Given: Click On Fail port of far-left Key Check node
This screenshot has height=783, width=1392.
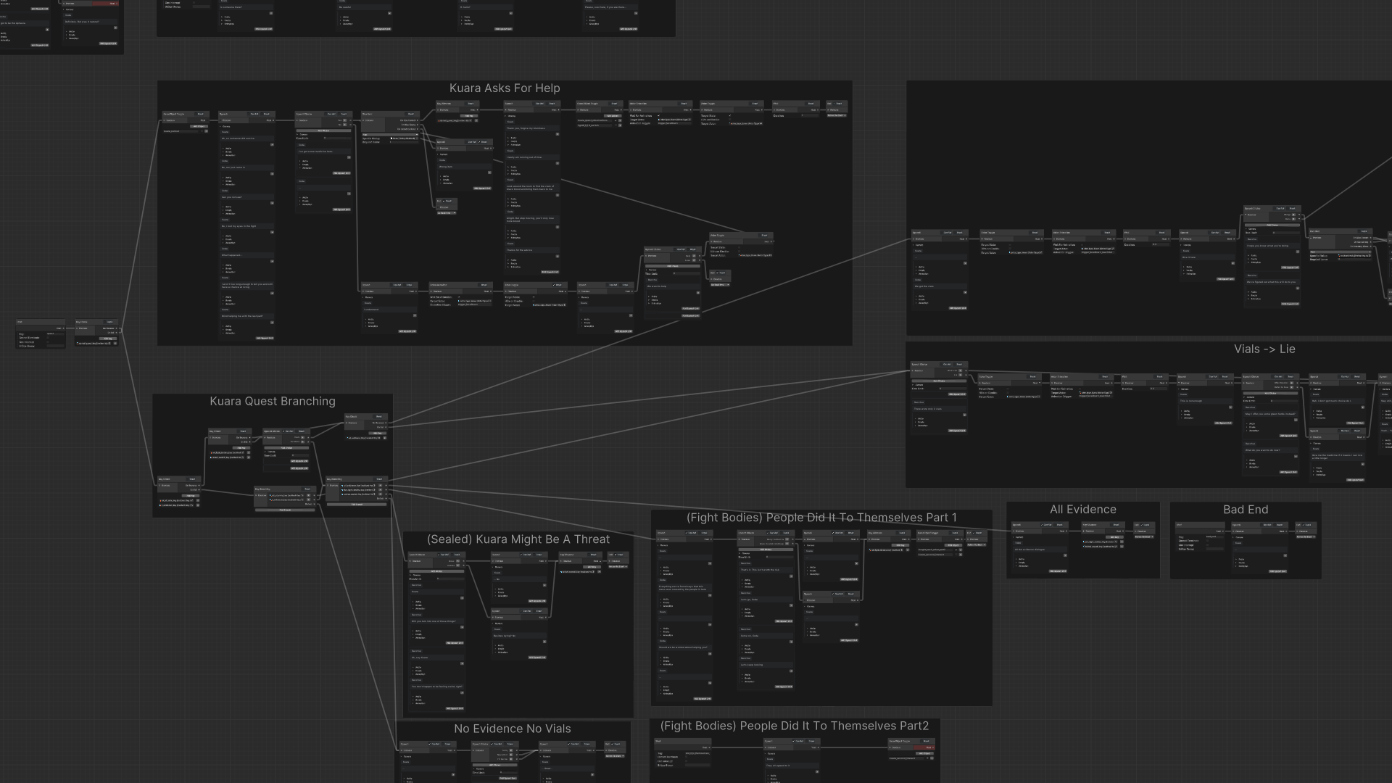Looking at the screenshot, I should (x=116, y=333).
